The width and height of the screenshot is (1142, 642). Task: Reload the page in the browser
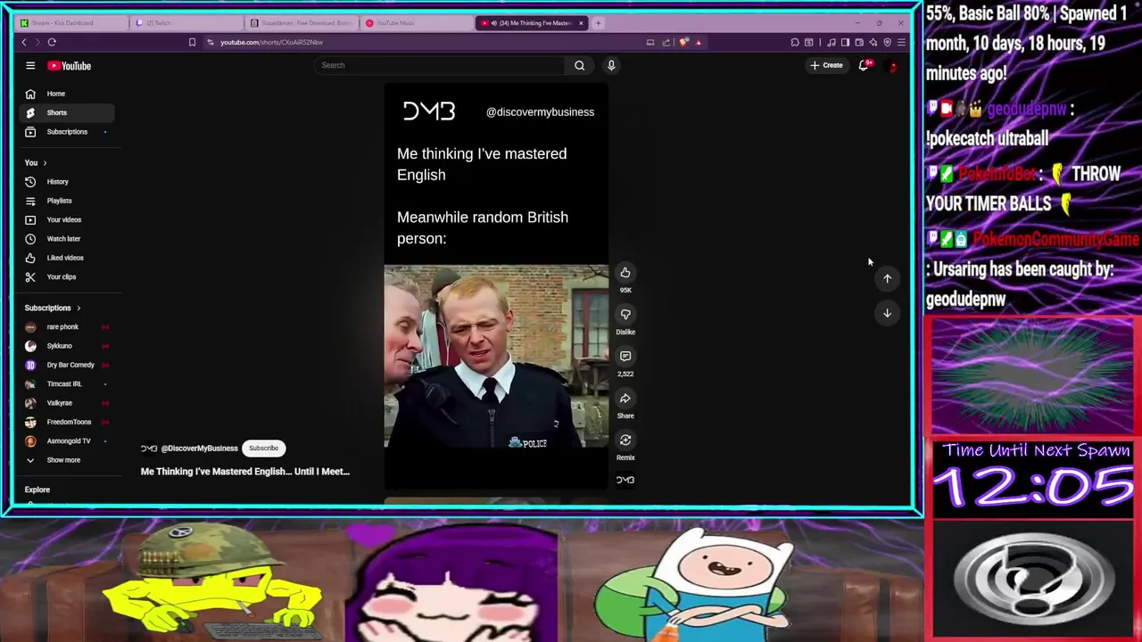tap(52, 42)
